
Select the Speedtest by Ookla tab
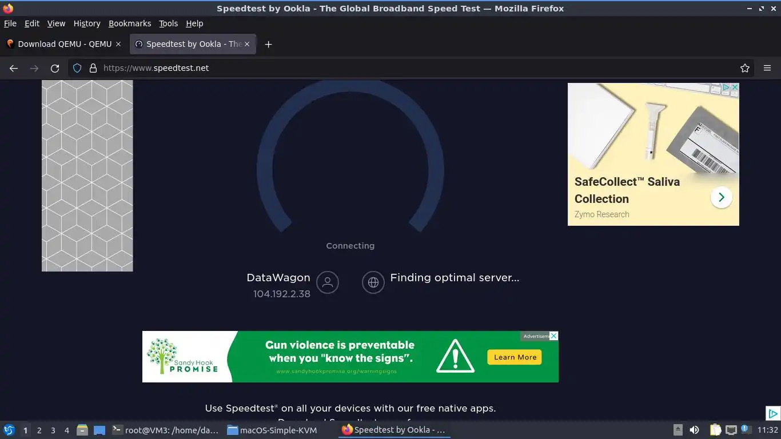[x=193, y=44]
